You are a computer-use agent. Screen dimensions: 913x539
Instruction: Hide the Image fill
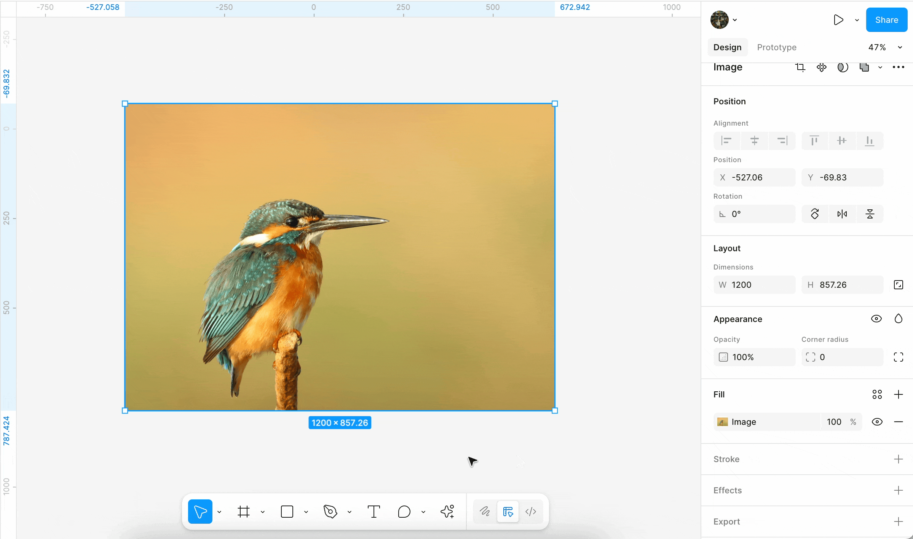[x=877, y=422]
